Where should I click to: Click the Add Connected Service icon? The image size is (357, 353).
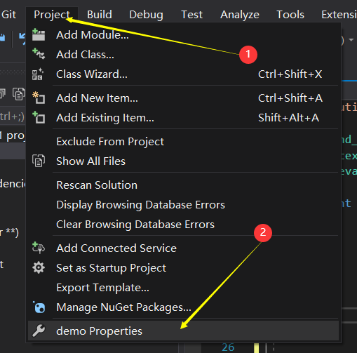click(x=39, y=248)
